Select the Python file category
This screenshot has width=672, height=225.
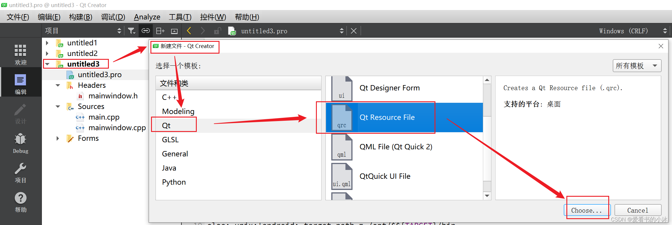click(x=238, y=182)
